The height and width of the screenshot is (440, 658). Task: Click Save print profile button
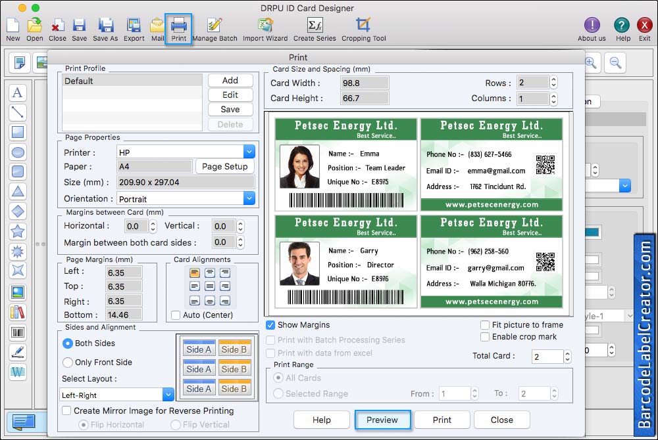click(x=230, y=109)
